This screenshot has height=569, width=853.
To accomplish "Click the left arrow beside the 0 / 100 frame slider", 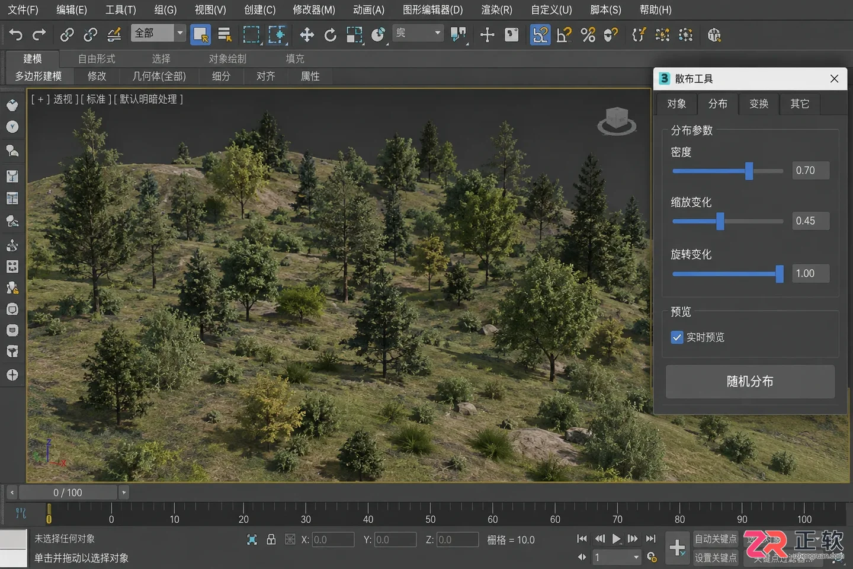I will 12,493.
